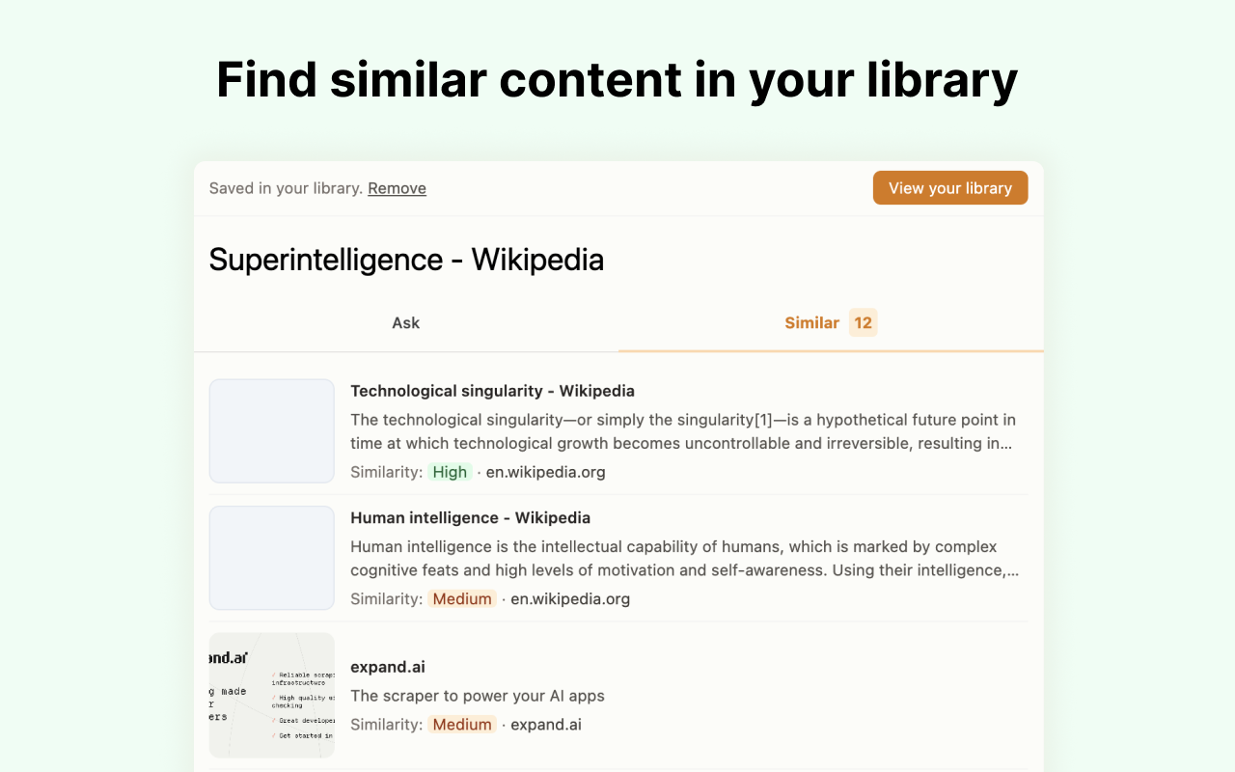
Task: Open the expand.ai result title
Action: (x=388, y=667)
